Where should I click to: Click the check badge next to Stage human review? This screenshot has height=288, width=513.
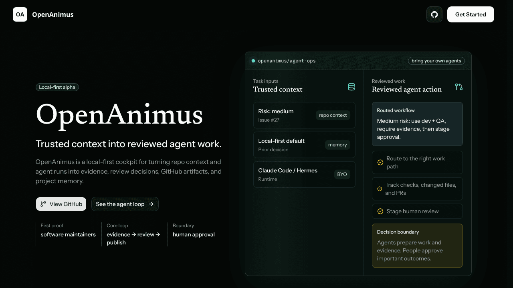pos(380,211)
